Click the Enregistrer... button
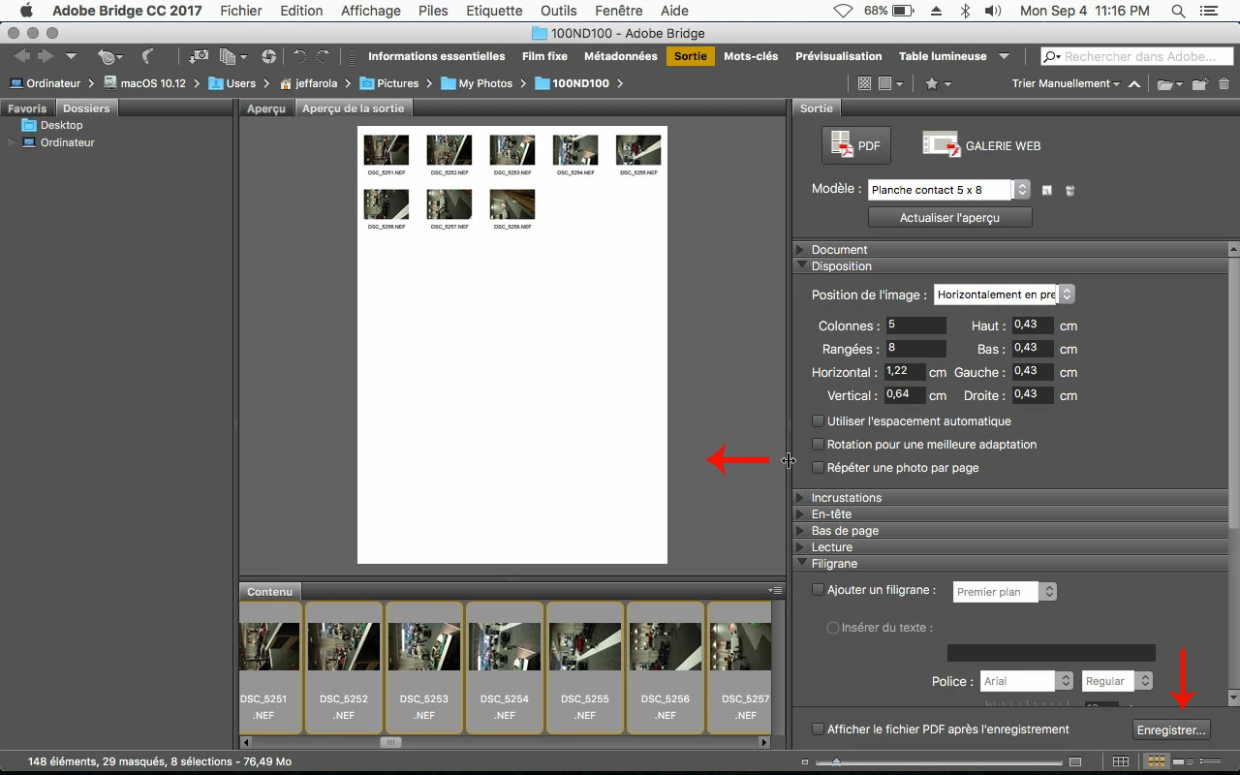The height and width of the screenshot is (775, 1240). click(x=1171, y=729)
